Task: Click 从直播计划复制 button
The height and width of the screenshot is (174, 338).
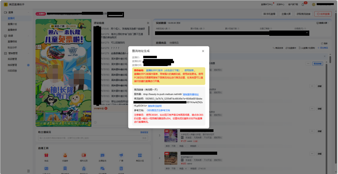Action: [307, 48]
